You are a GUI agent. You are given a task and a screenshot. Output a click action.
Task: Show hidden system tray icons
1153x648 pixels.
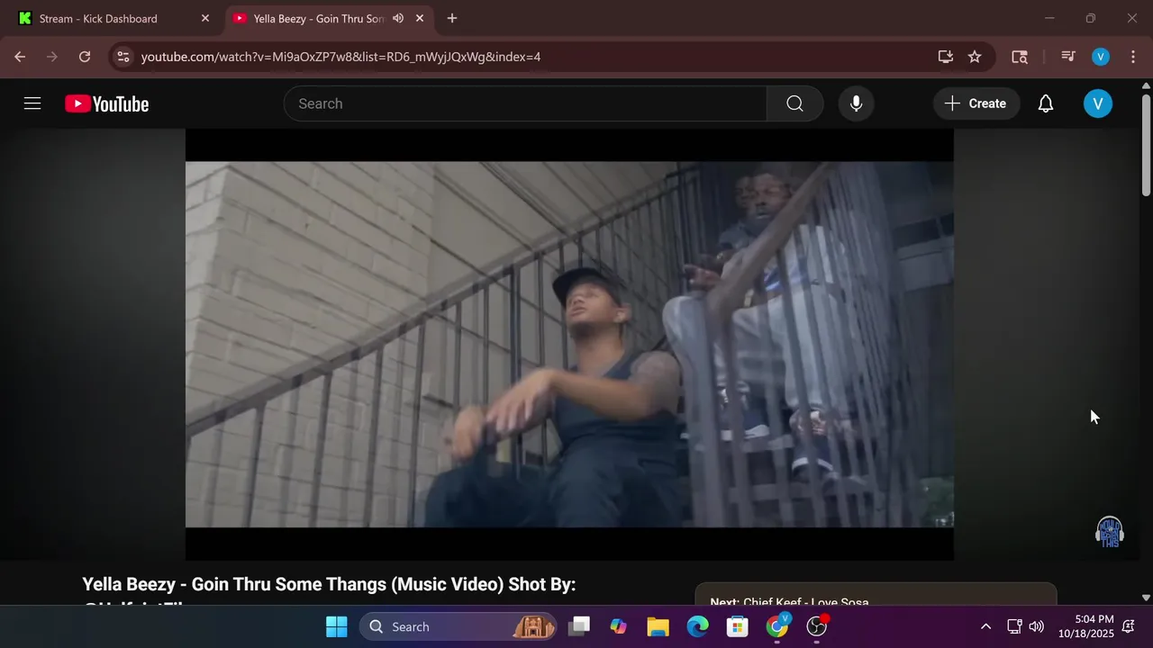point(985,626)
